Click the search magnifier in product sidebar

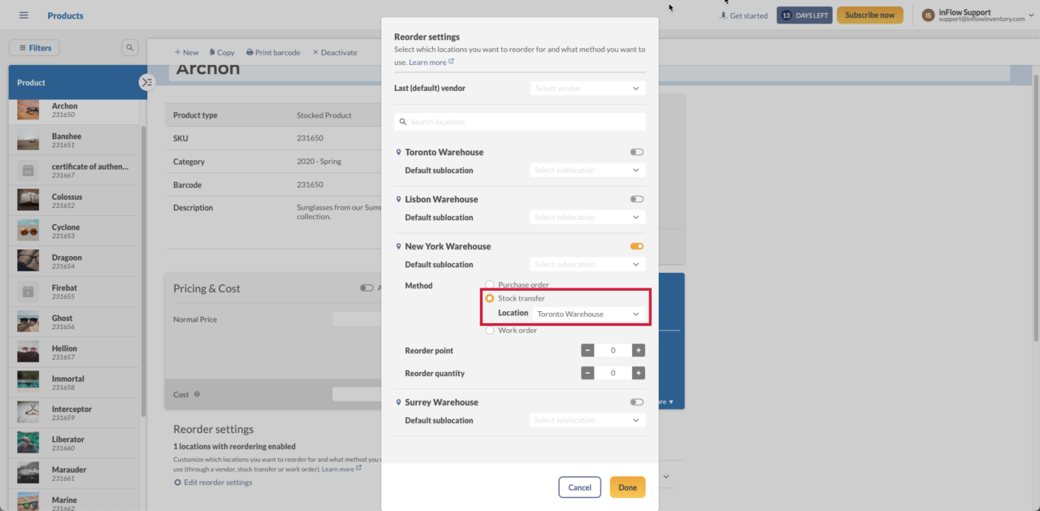pyautogui.click(x=130, y=48)
